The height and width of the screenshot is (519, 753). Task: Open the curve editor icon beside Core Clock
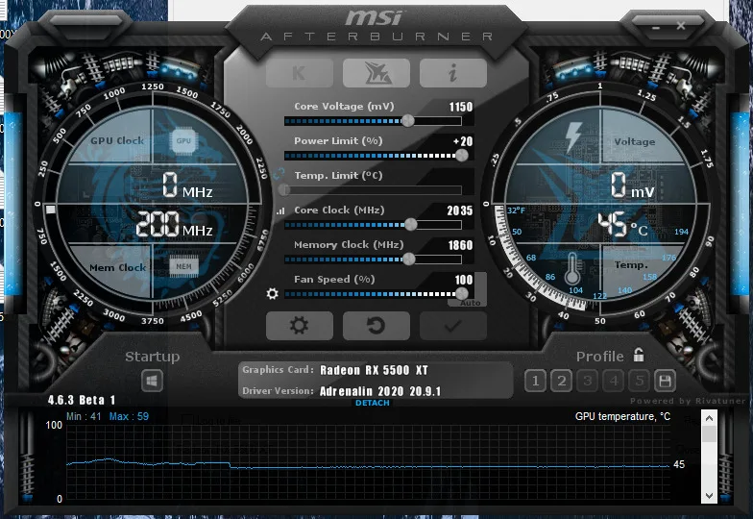pos(280,210)
